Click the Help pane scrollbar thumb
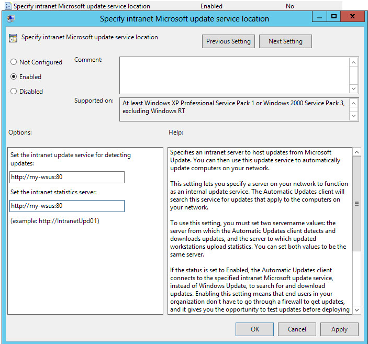This screenshot has width=368, height=344. 357,204
